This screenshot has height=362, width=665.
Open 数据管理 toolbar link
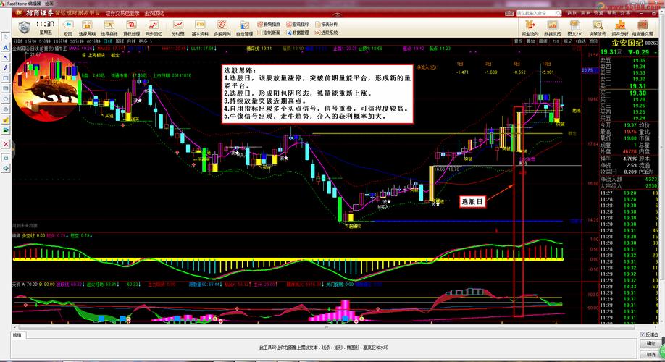pyautogui.click(x=298, y=32)
